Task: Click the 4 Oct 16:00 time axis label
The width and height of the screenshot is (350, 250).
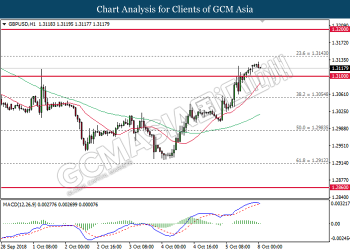Action: click(206, 246)
